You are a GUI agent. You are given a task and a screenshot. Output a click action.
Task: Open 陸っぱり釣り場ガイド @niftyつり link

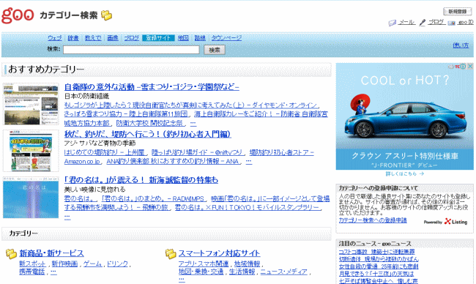[x=197, y=152]
